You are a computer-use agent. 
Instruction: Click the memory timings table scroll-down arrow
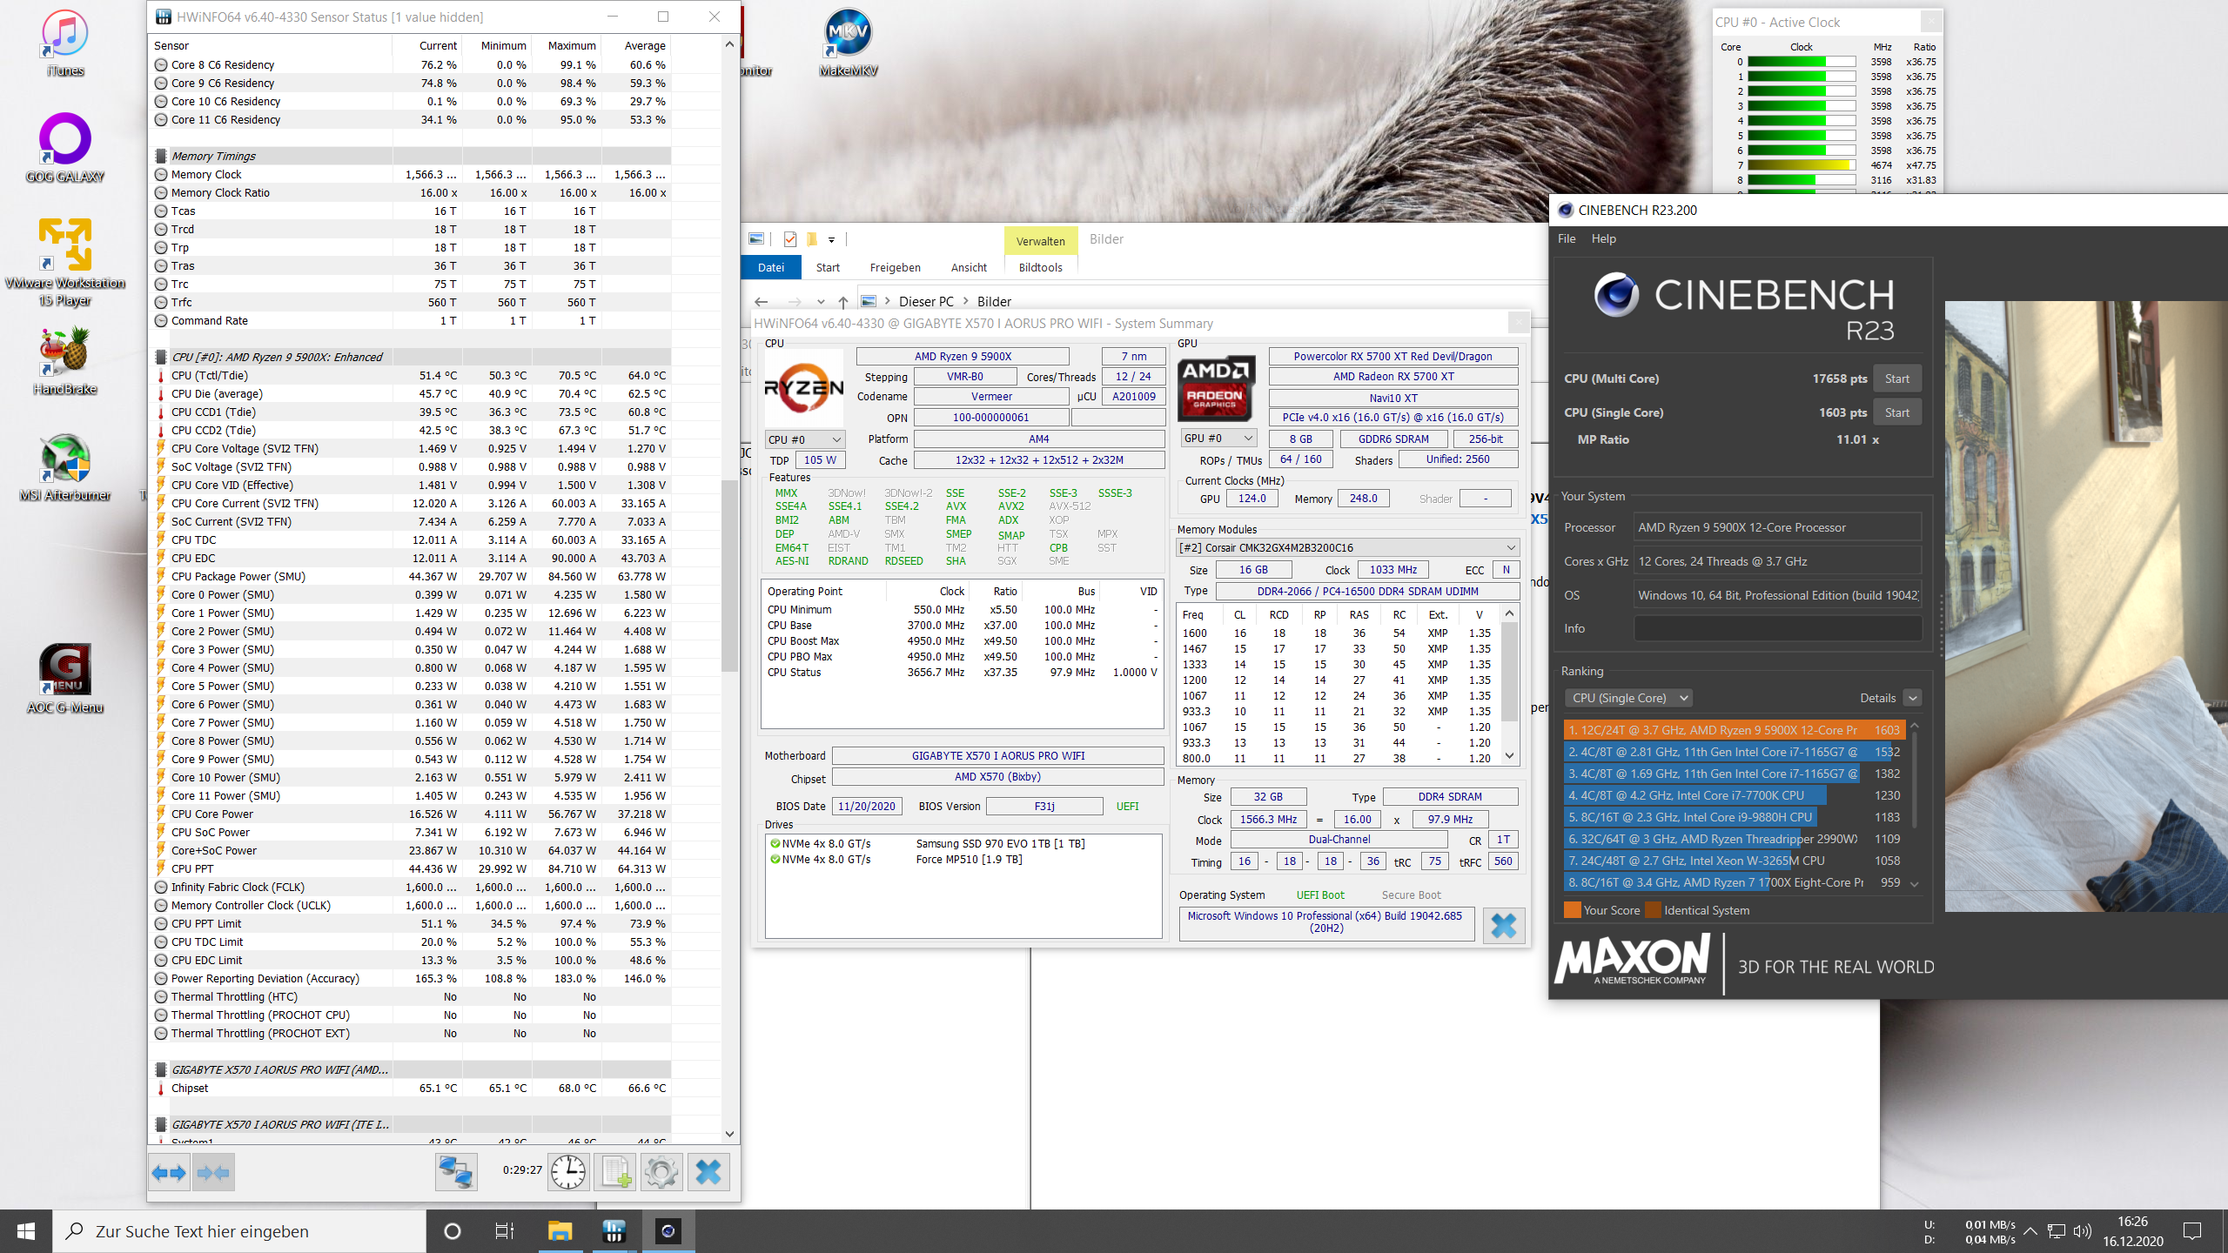tap(1510, 756)
